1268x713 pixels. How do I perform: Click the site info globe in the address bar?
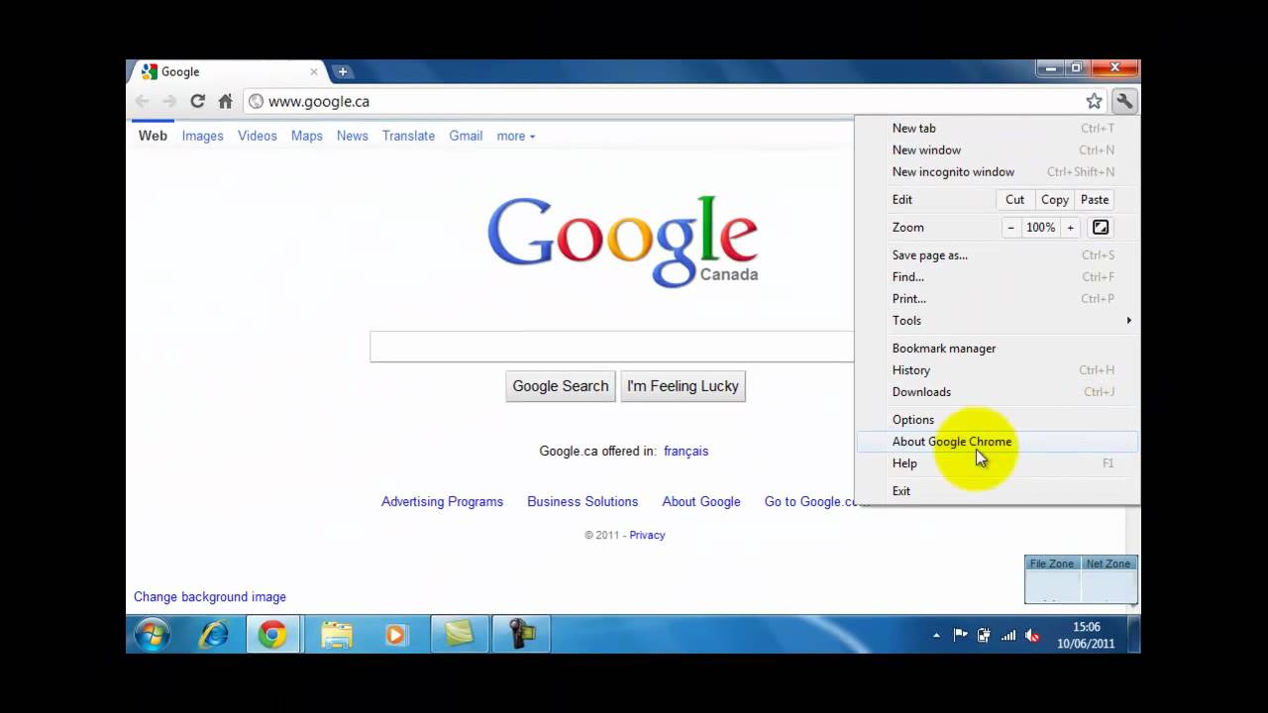coord(255,101)
